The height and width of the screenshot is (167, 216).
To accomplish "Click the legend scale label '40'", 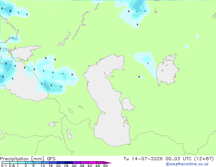I will coord(90,166).
